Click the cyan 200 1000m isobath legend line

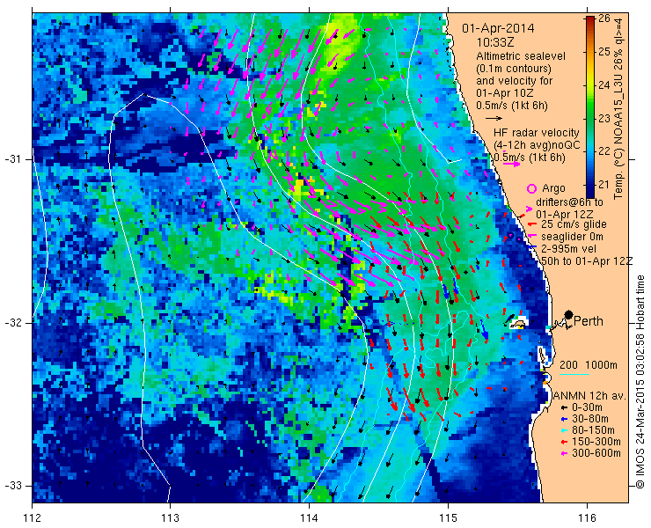[574, 375]
